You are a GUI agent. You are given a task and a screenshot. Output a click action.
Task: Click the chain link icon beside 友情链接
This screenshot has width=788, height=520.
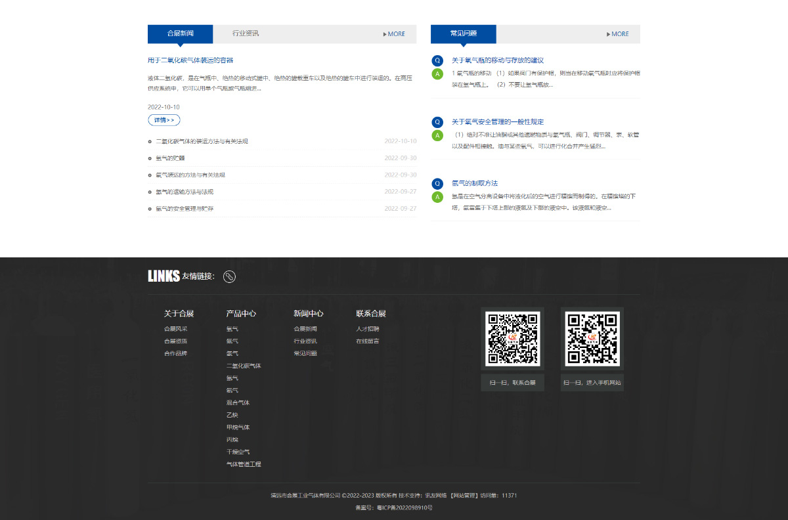[x=229, y=276]
